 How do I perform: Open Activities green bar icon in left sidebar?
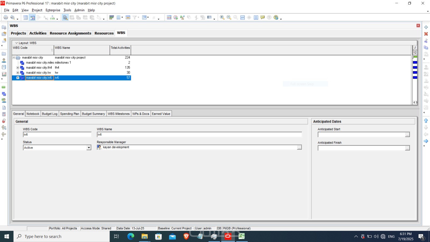pos(4,87)
